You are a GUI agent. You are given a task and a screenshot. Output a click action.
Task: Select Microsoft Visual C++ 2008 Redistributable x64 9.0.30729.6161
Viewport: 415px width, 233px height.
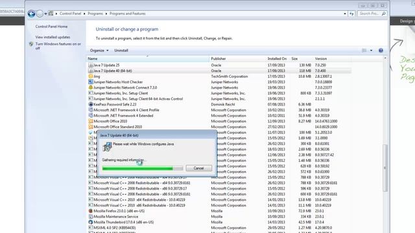point(142,183)
